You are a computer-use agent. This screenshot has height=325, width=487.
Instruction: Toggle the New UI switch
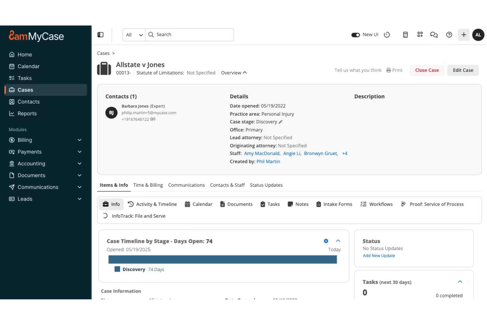pyautogui.click(x=356, y=35)
